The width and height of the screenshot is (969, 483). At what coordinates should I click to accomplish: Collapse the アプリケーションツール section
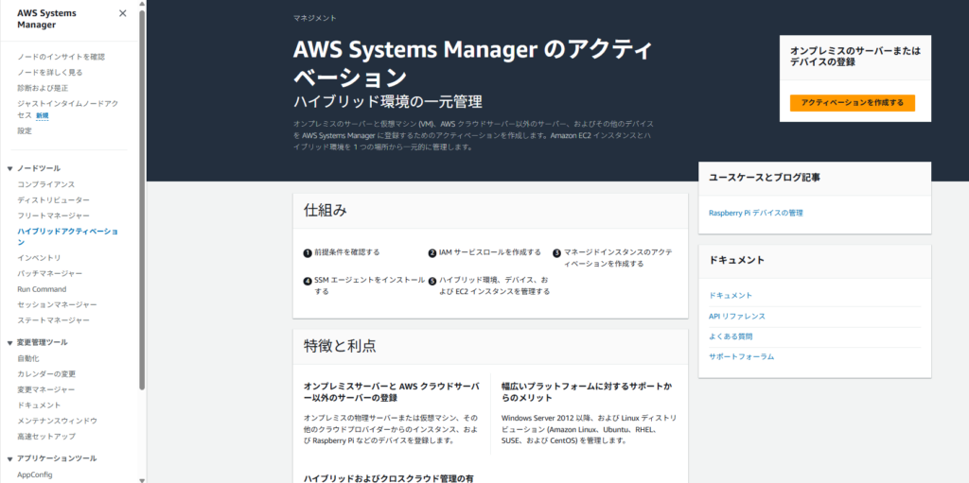pos(9,459)
